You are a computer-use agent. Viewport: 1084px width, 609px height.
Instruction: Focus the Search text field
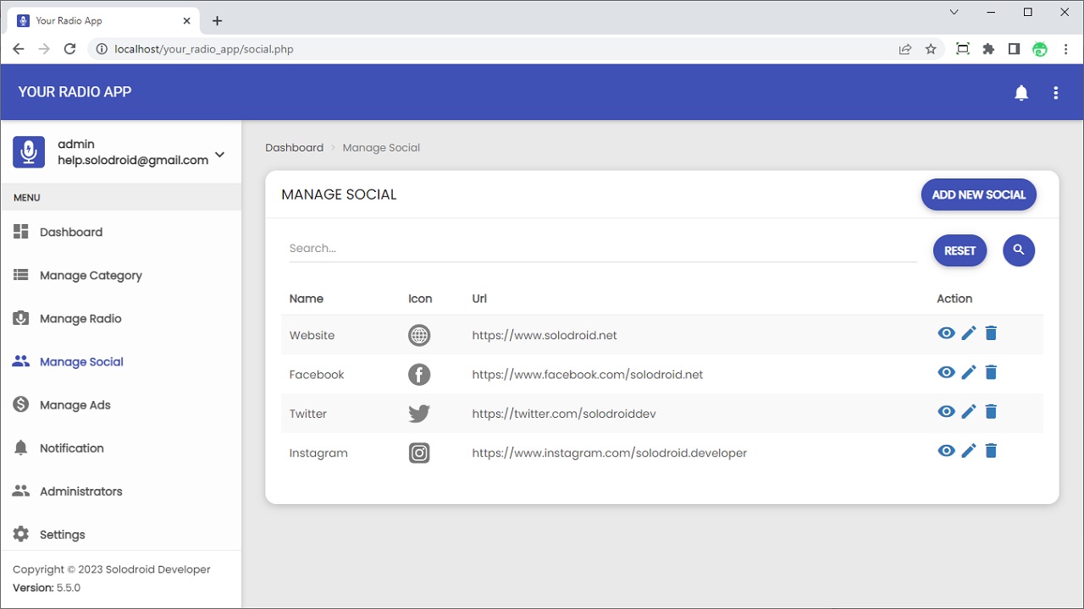[x=602, y=249]
